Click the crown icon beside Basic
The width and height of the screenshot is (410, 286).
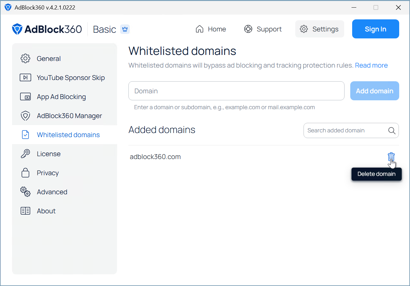pos(125,29)
